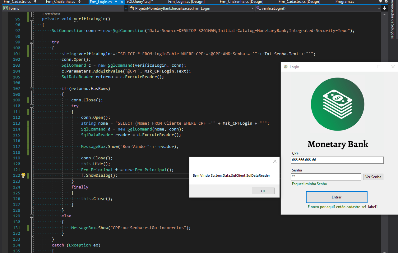
Task: Expand the ProjetoMonetaryBank.Inicializacao.Frm_Login class dropdown
Action: (252, 8)
